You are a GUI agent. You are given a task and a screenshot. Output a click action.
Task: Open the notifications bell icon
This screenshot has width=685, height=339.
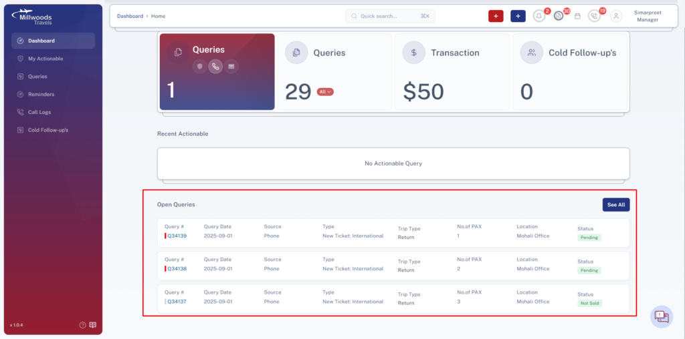click(539, 16)
